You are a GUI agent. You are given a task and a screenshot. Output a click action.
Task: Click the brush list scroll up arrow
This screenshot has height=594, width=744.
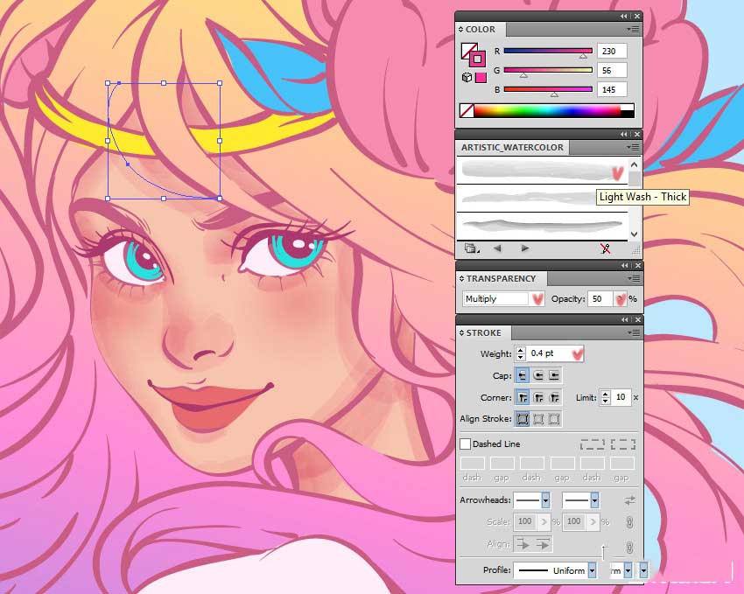point(635,164)
